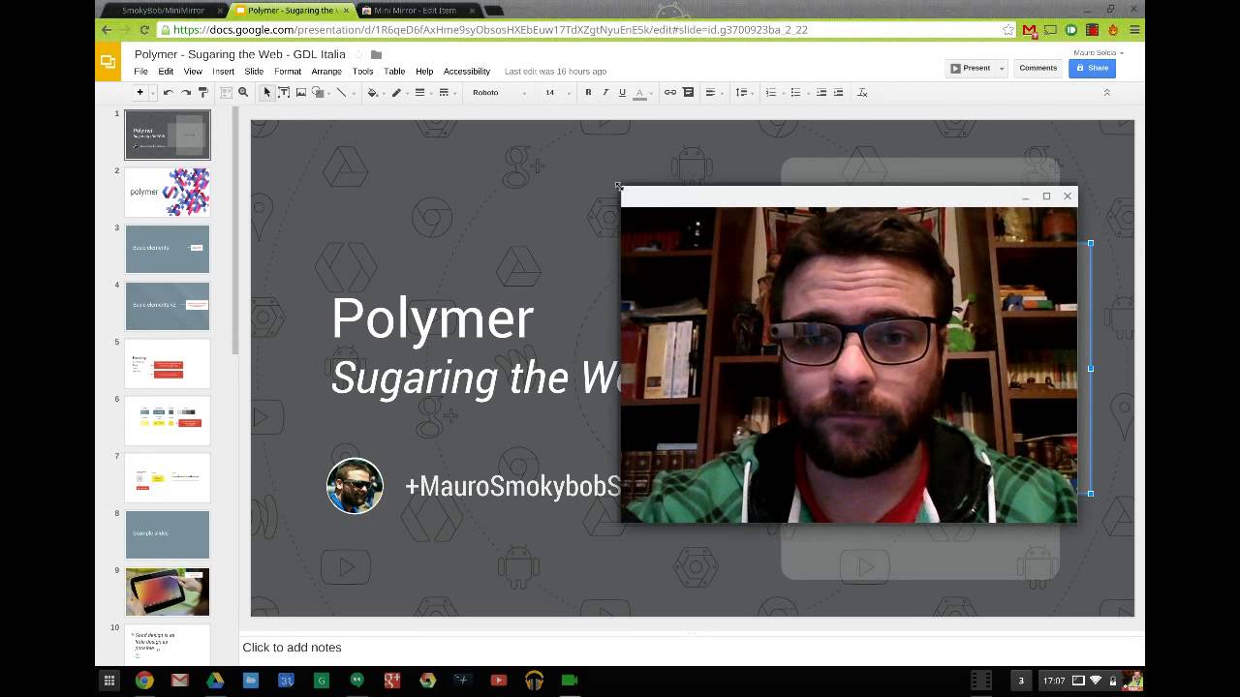Open the Fill color paint bucket
Screen dimensions: 1240x697
[373, 93]
